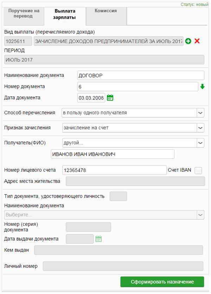Toggle the Счет IBAN checkbox
Screen dimensions: 211x294
(198, 170)
